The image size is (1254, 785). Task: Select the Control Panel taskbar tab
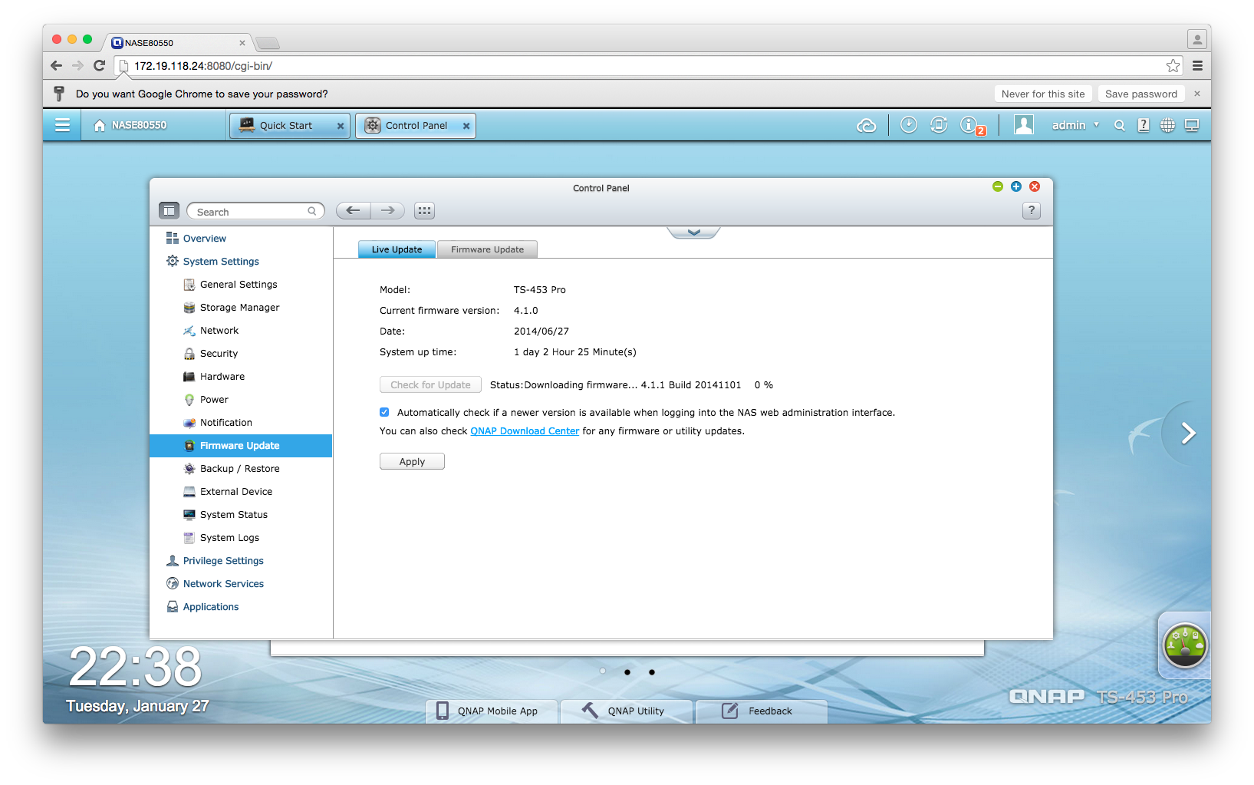[x=415, y=126]
